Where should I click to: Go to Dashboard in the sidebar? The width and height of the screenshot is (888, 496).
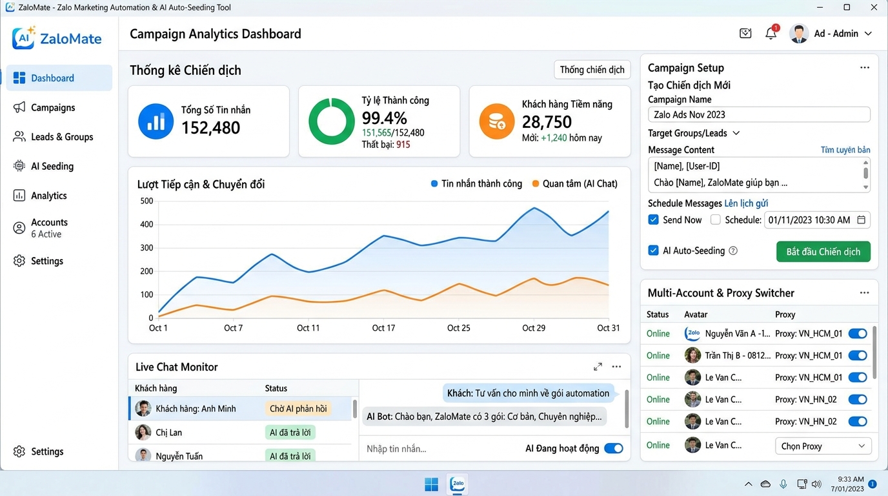(x=59, y=78)
